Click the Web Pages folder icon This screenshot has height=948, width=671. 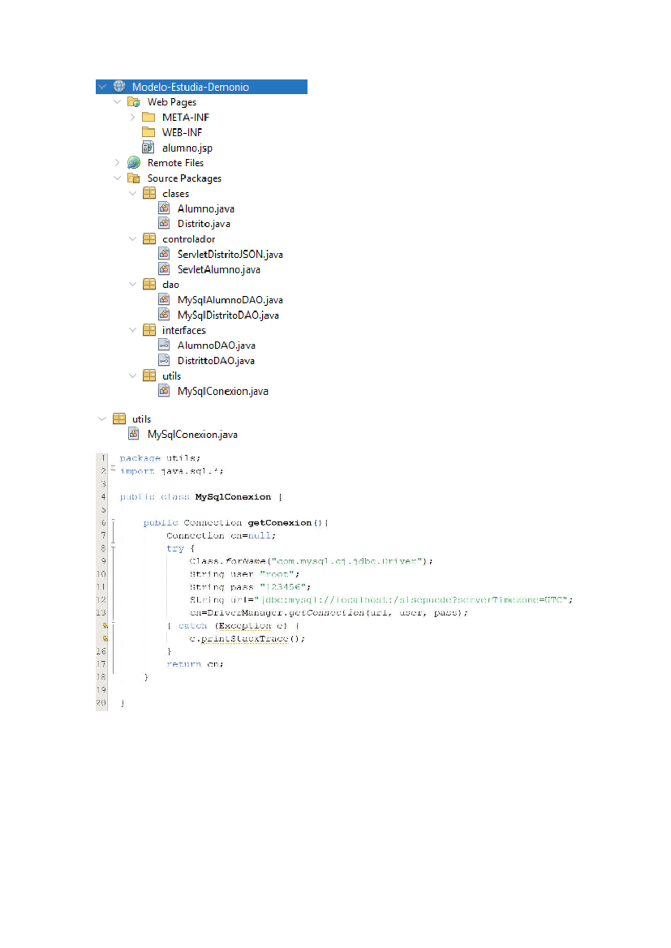(x=134, y=102)
